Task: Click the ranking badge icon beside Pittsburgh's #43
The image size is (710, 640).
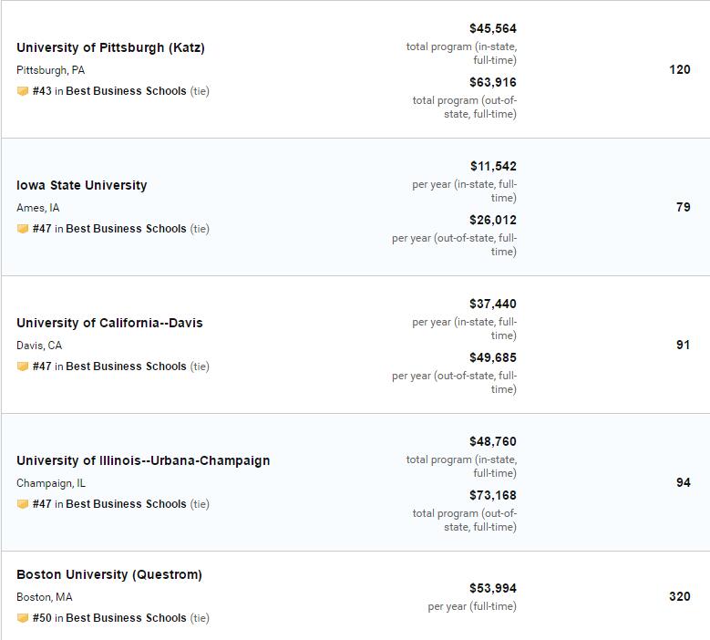Action: tap(23, 91)
